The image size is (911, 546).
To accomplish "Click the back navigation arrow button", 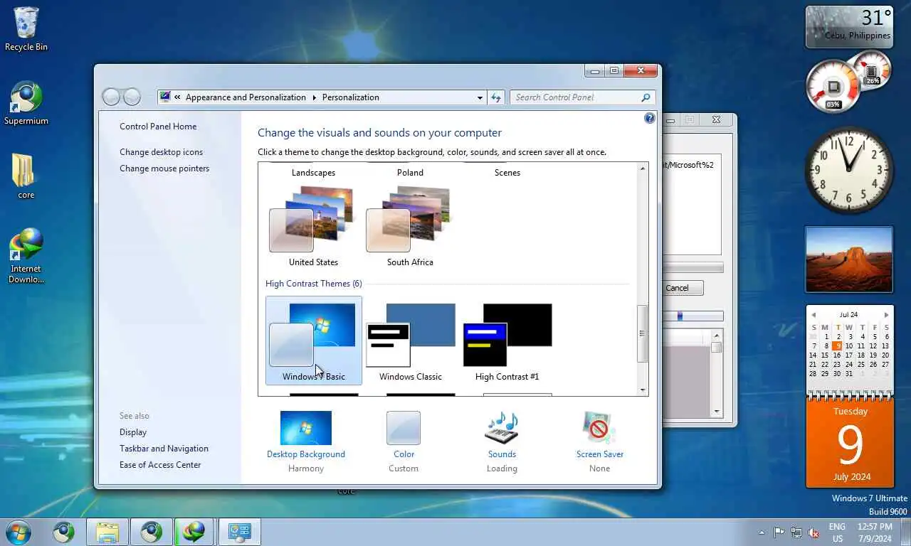I will 111,97.
